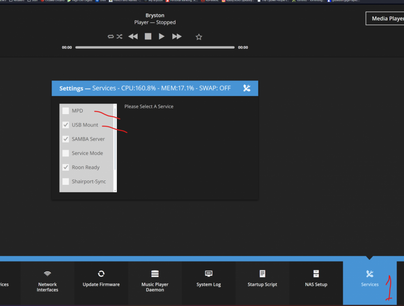The width and height of the screenshot is (404, 306).
Task: Toggle the shuffle playback icon
Action: [x=119, y=36]
